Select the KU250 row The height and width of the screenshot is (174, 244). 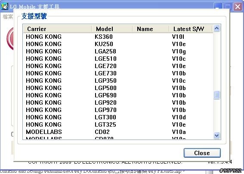coord(118,44)
